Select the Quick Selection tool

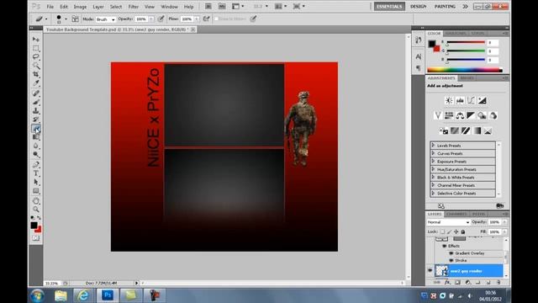(x=35, y=66)
